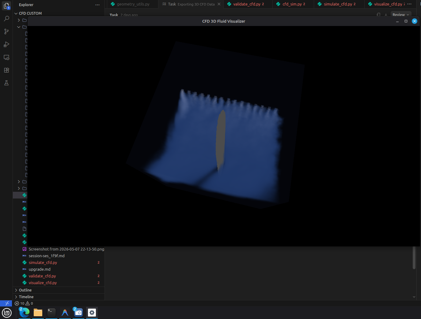Minimize the CFD 3D Fluid Visualizer window
This screenshot has width=421, height=319.
(x=397, y=21)
